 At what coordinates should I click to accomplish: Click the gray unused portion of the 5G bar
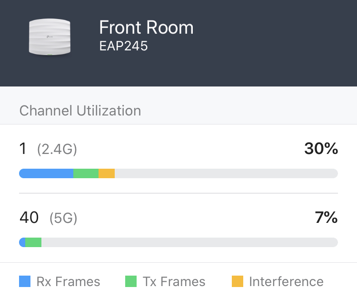(x=190, y=242)
